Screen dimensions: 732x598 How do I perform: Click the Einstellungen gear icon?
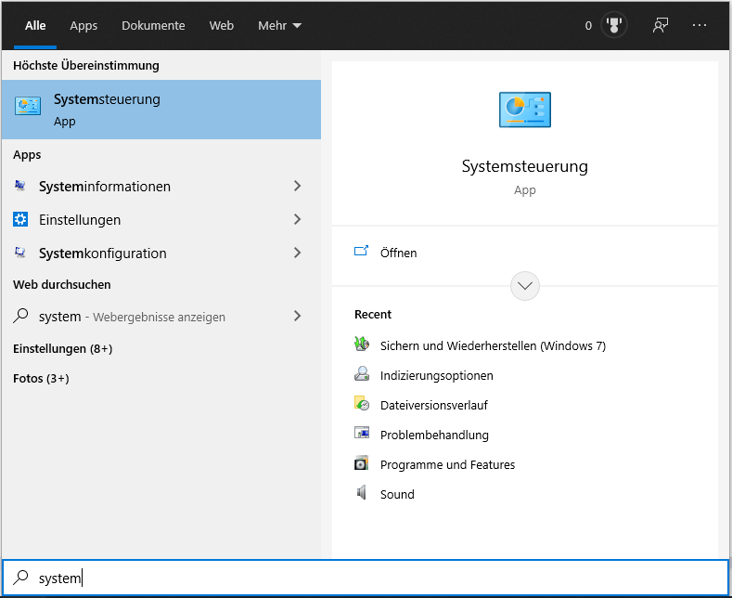pos(20,220)
